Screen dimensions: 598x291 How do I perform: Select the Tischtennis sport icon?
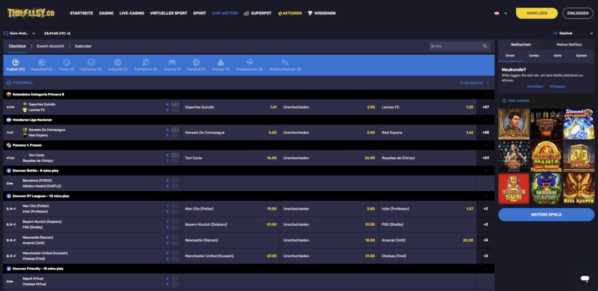(145, 62)
